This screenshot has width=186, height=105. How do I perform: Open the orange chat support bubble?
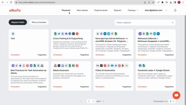point(176,95)
